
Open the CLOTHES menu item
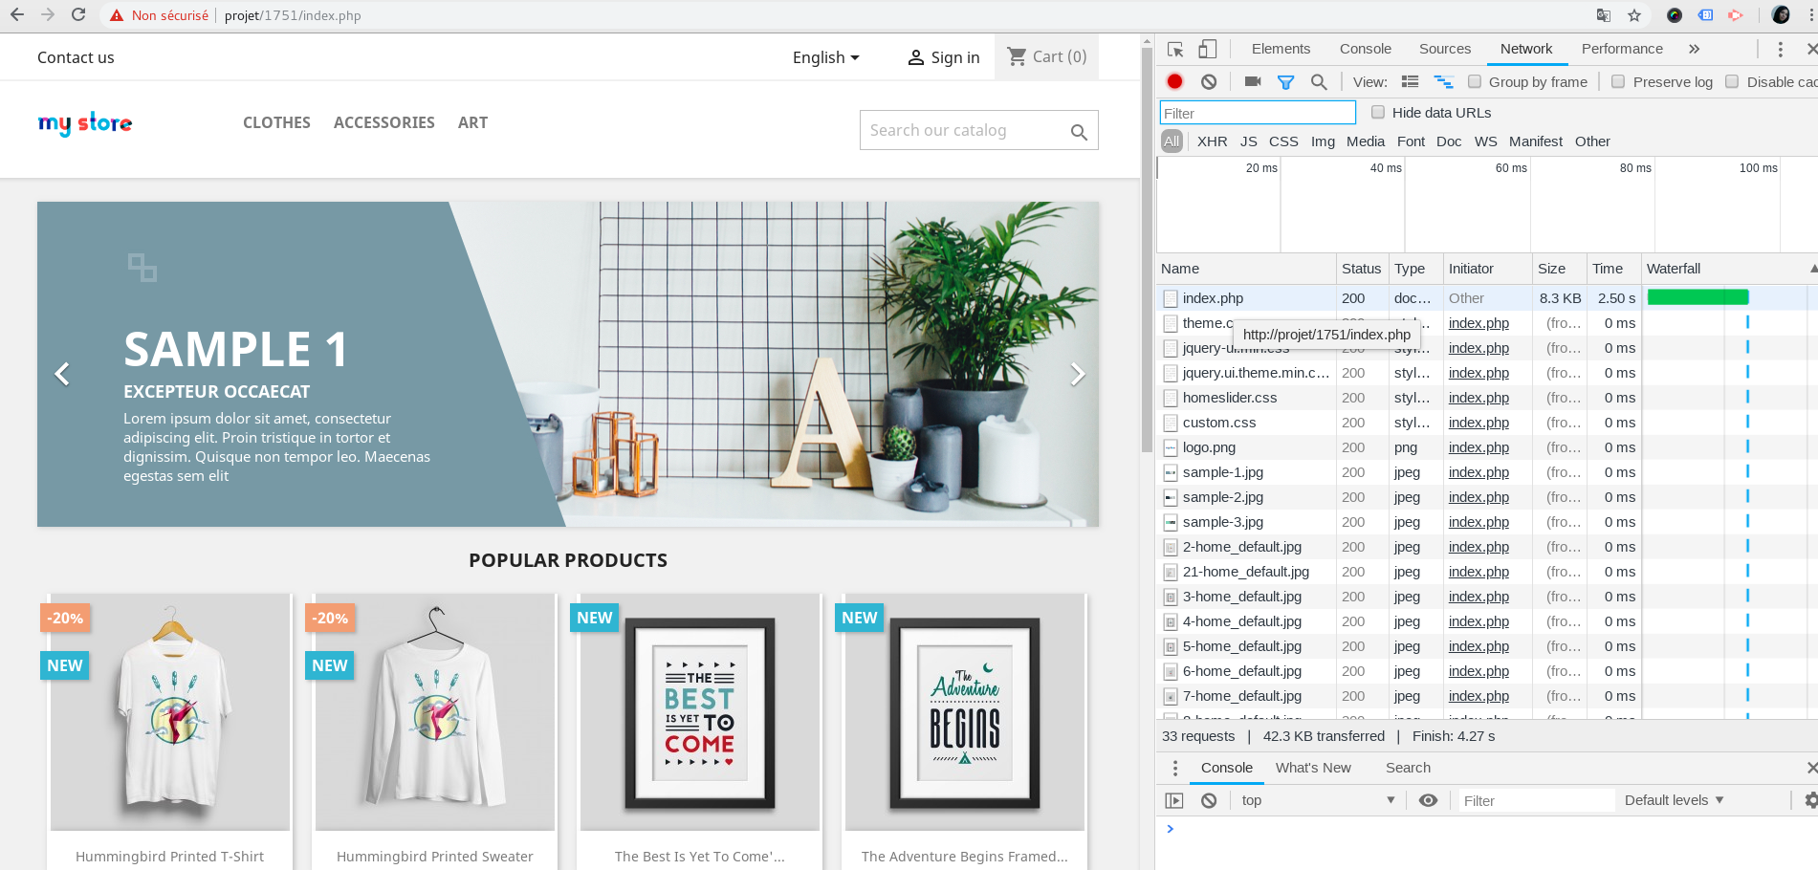276,122
